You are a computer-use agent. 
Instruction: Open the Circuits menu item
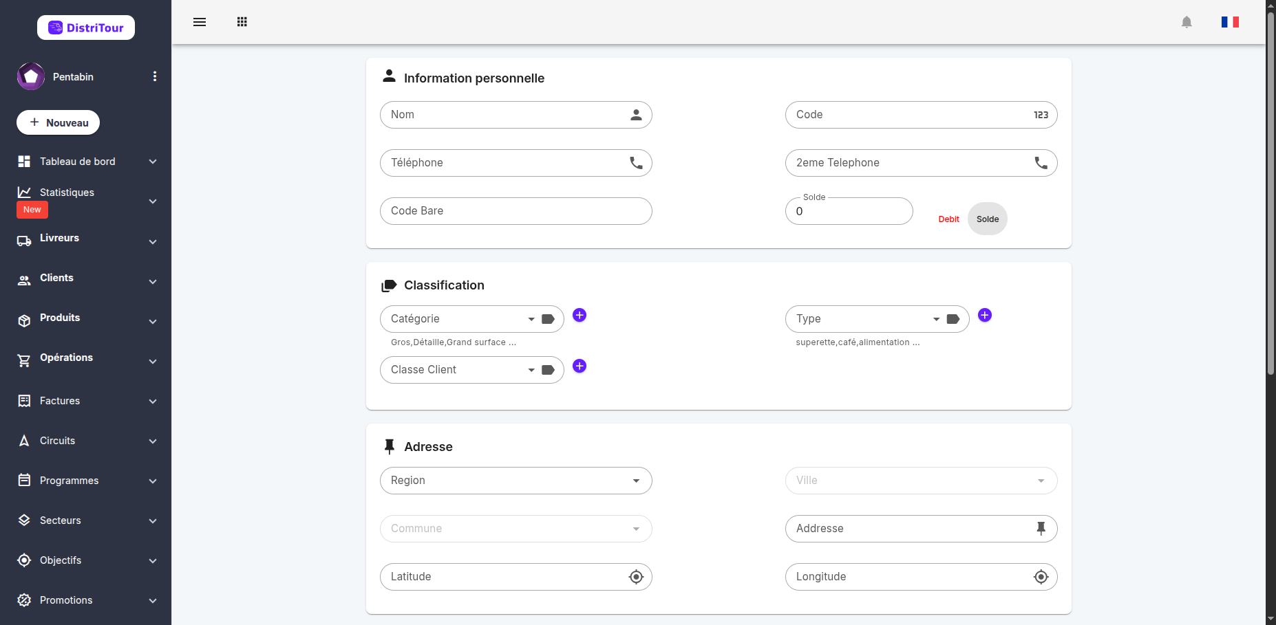point(86,441)
